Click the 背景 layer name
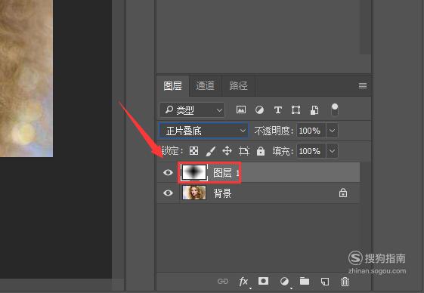 pos(222,193)
